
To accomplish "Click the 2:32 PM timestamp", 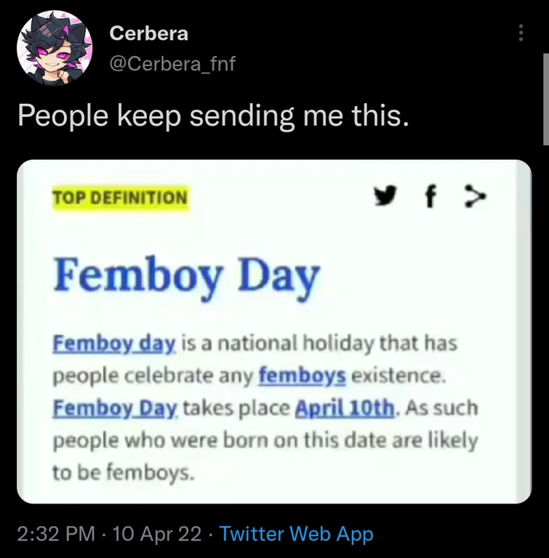I will [x=55, y=534].
